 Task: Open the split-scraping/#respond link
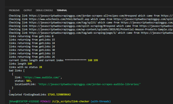[x=72, y=26]
